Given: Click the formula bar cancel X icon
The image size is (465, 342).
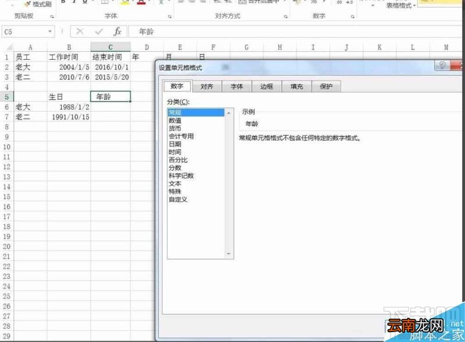Looking at the screenshot, I should coord(80,31).
